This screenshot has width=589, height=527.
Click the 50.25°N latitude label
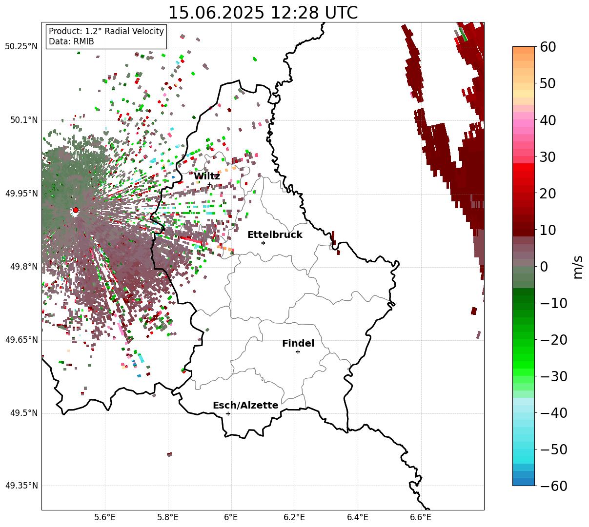(x=21, y=47)
